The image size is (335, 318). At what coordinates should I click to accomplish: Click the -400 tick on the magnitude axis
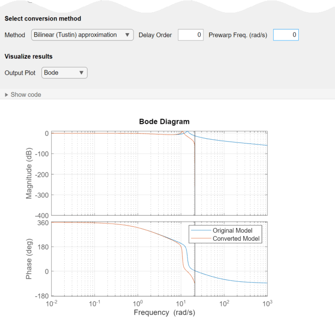(x=41, y=215)
